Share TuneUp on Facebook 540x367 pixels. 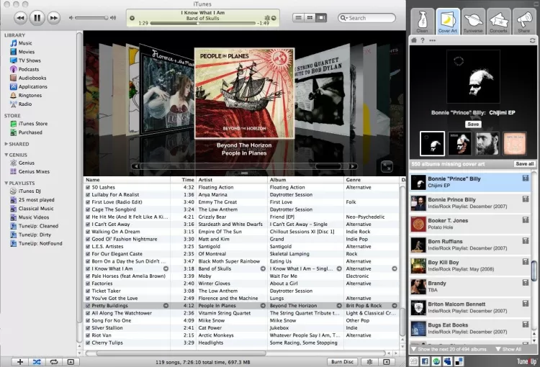point(425,361)
